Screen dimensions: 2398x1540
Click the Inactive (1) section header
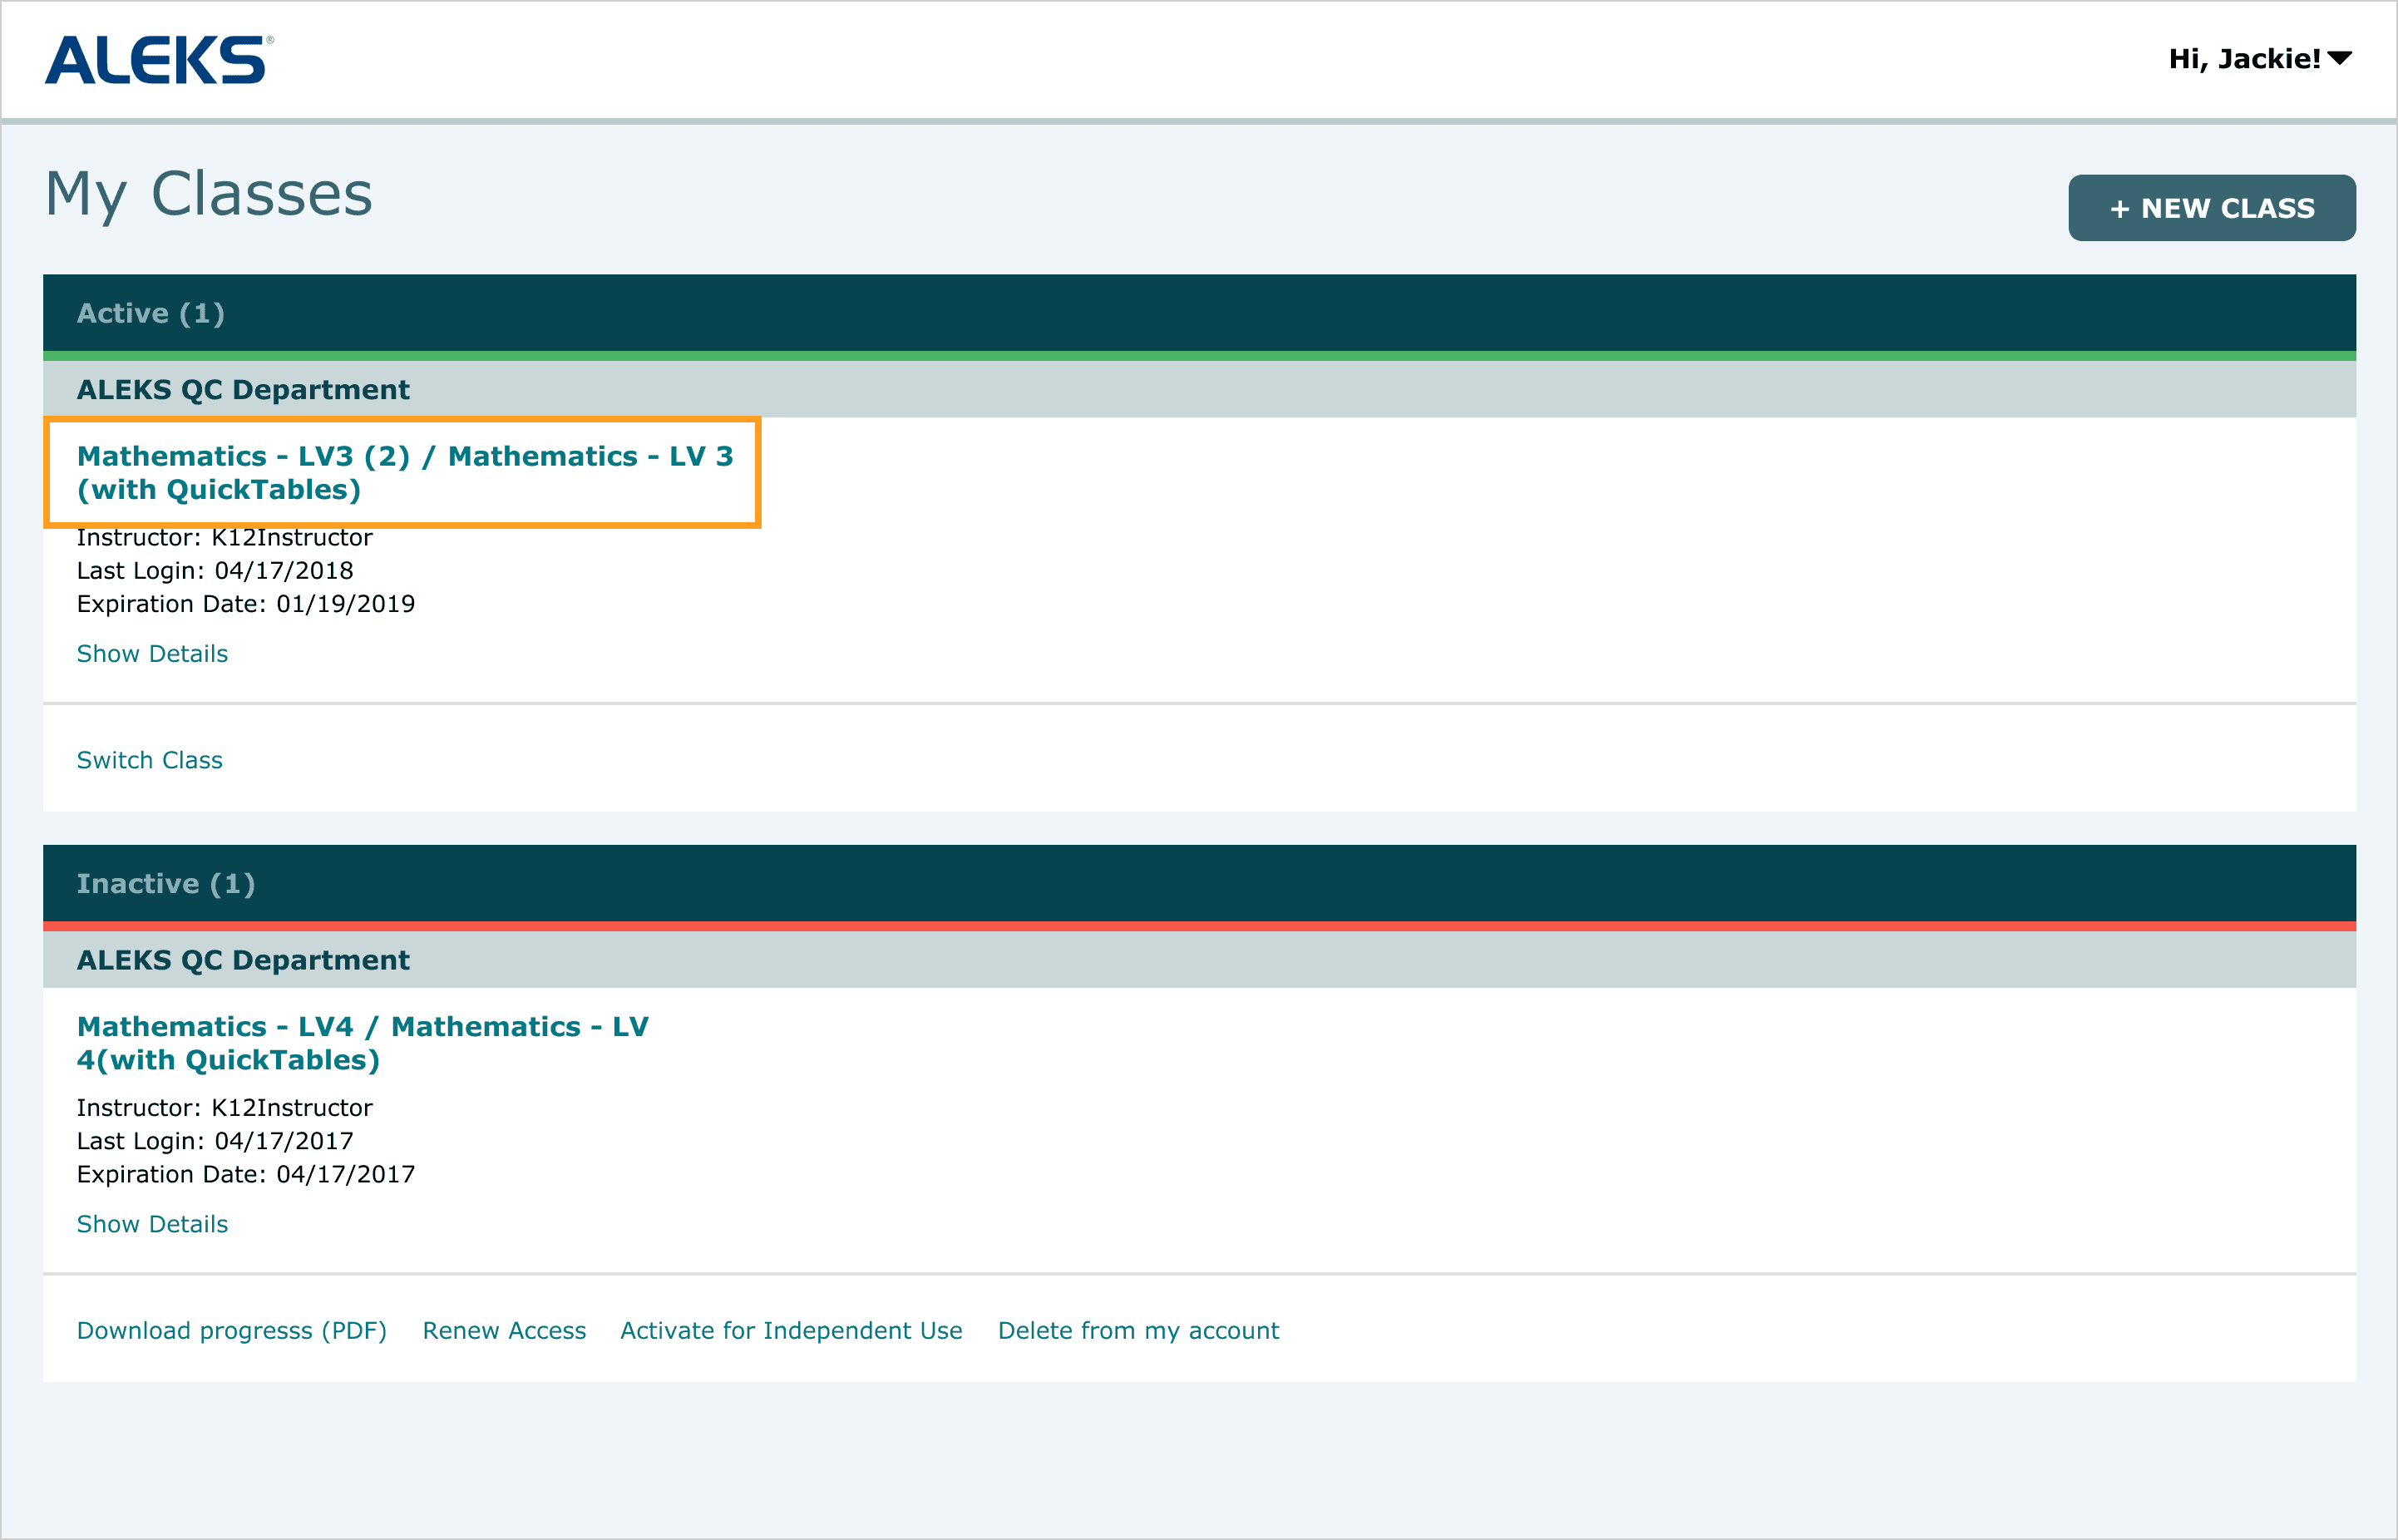click(166, 883)
